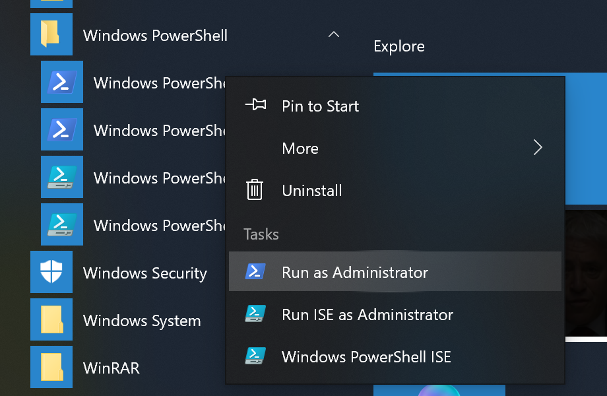Select Run ISE as Administrator

click(x=395, y=314)
